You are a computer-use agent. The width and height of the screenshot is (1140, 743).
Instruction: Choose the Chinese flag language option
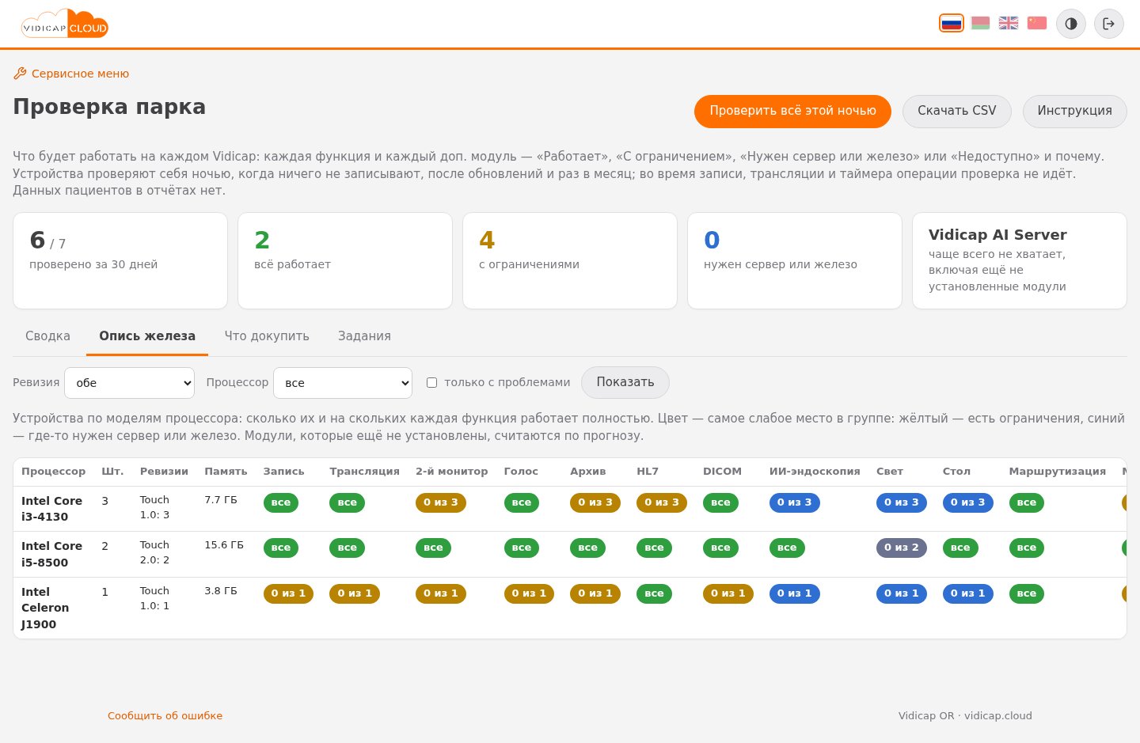pos(1037,23)
